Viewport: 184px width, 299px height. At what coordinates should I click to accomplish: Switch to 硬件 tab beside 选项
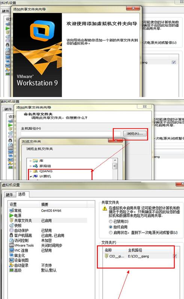pyautogui.click(x=9, y=195)
